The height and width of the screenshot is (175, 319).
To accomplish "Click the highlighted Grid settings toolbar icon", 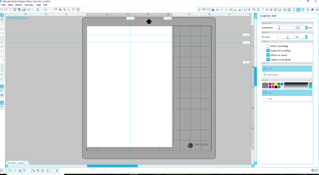I will coord(298,10).
